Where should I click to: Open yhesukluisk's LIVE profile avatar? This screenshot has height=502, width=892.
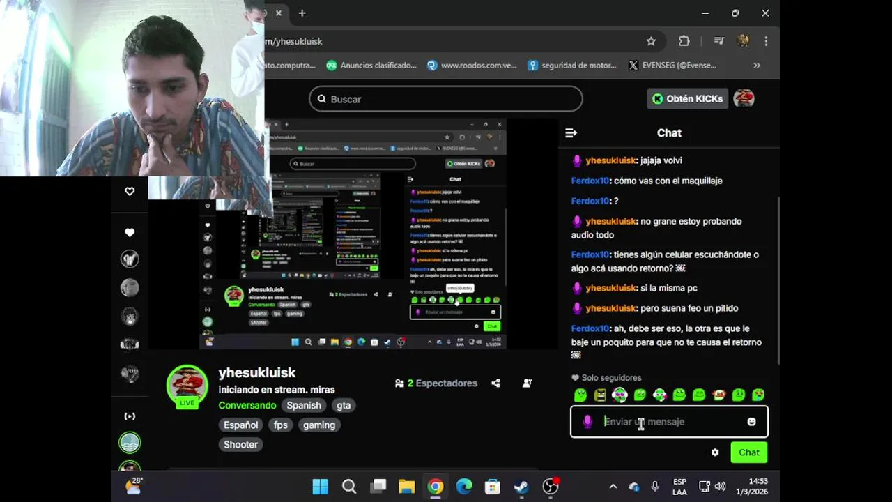tap(187, 385)
